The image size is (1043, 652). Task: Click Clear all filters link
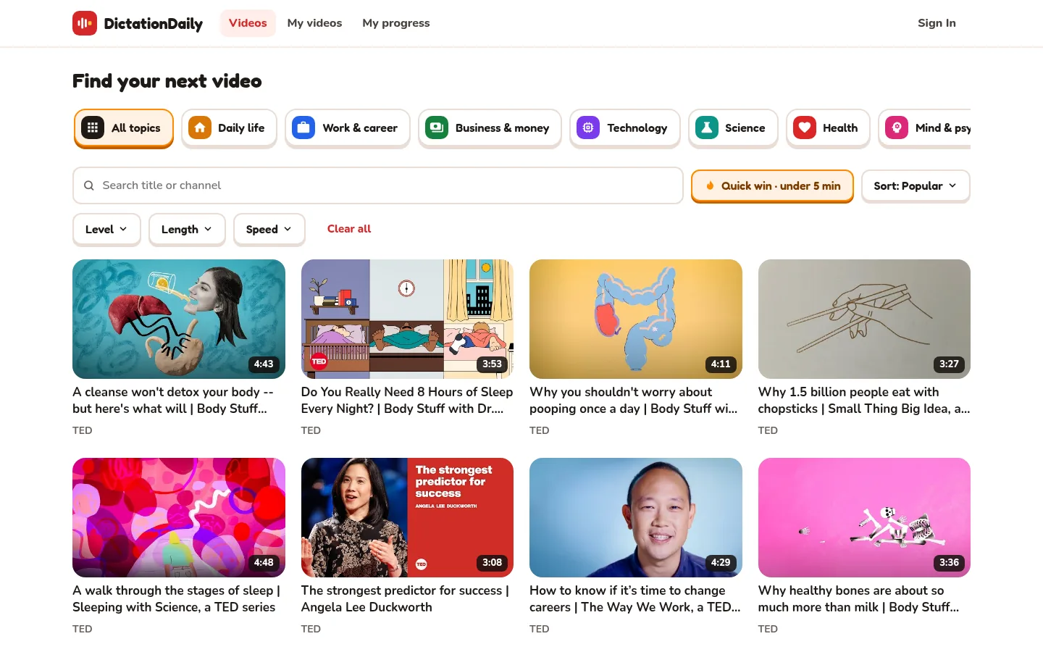(x=349, y=229)
